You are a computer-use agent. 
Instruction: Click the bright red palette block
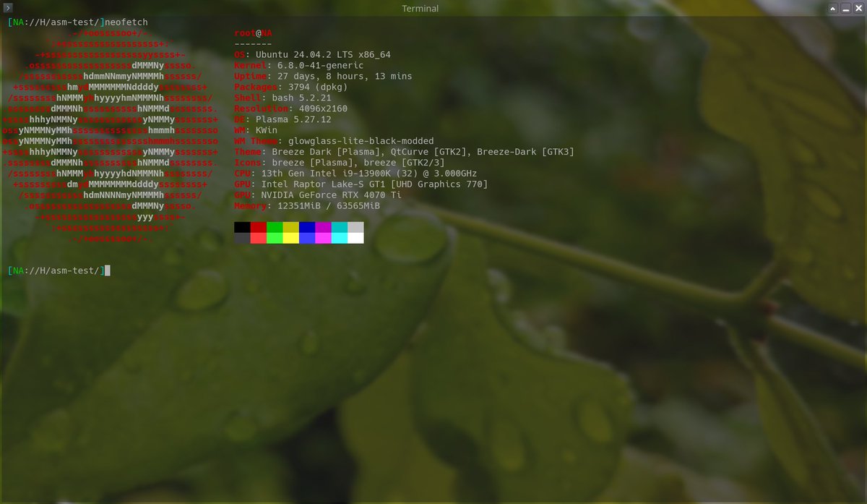259,238
